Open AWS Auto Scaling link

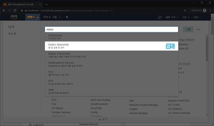(x=100, y=100)
